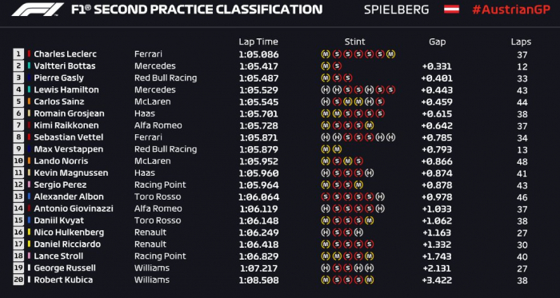The width and height of the screenshot is (560, 298).
Task: Select Sebastian Vettel's lap time 1:05.871
Action: pos(258,137)
